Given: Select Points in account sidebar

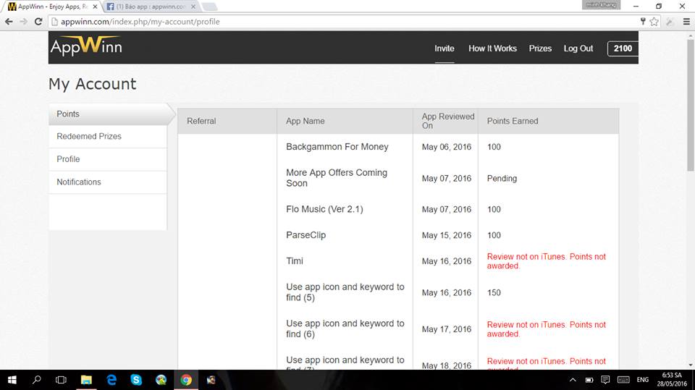Looking at the screenshot, I should point(108,114).
